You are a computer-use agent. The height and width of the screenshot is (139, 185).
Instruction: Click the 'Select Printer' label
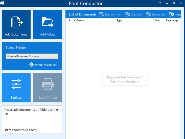click(16, 47)
